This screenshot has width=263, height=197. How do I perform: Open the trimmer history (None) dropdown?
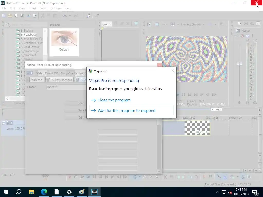coord(107,24)
